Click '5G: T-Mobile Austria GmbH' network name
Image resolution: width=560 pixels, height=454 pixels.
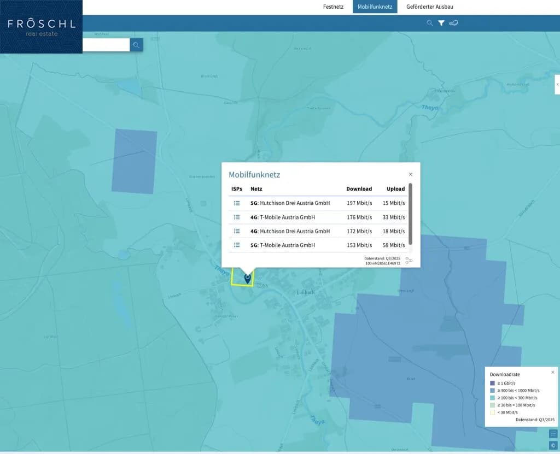tap(283, 245)
